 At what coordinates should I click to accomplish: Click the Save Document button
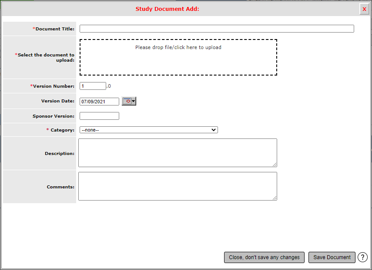tap(332, 257)
